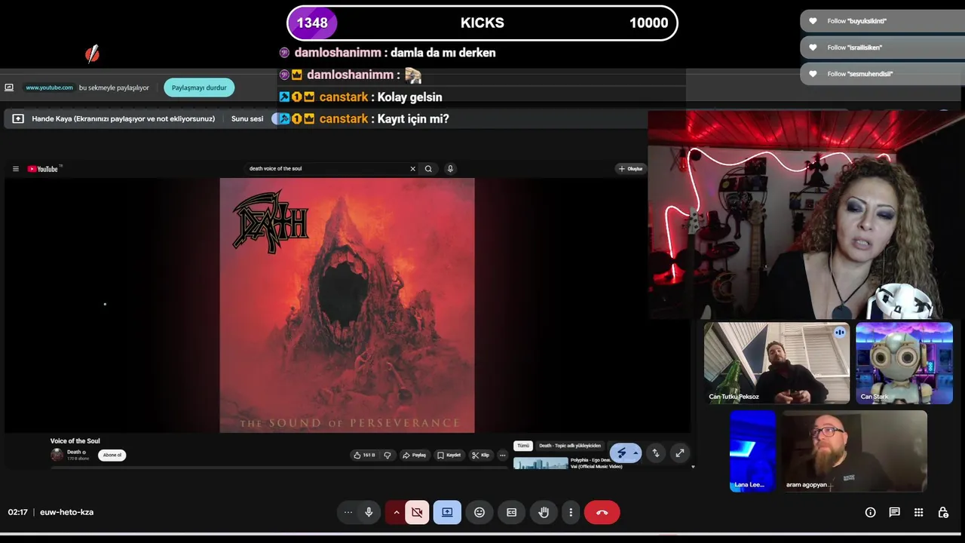Click chat message Kayıt için mi?
Viewport: 965px width, 543px height.
(x=413, y=119)
